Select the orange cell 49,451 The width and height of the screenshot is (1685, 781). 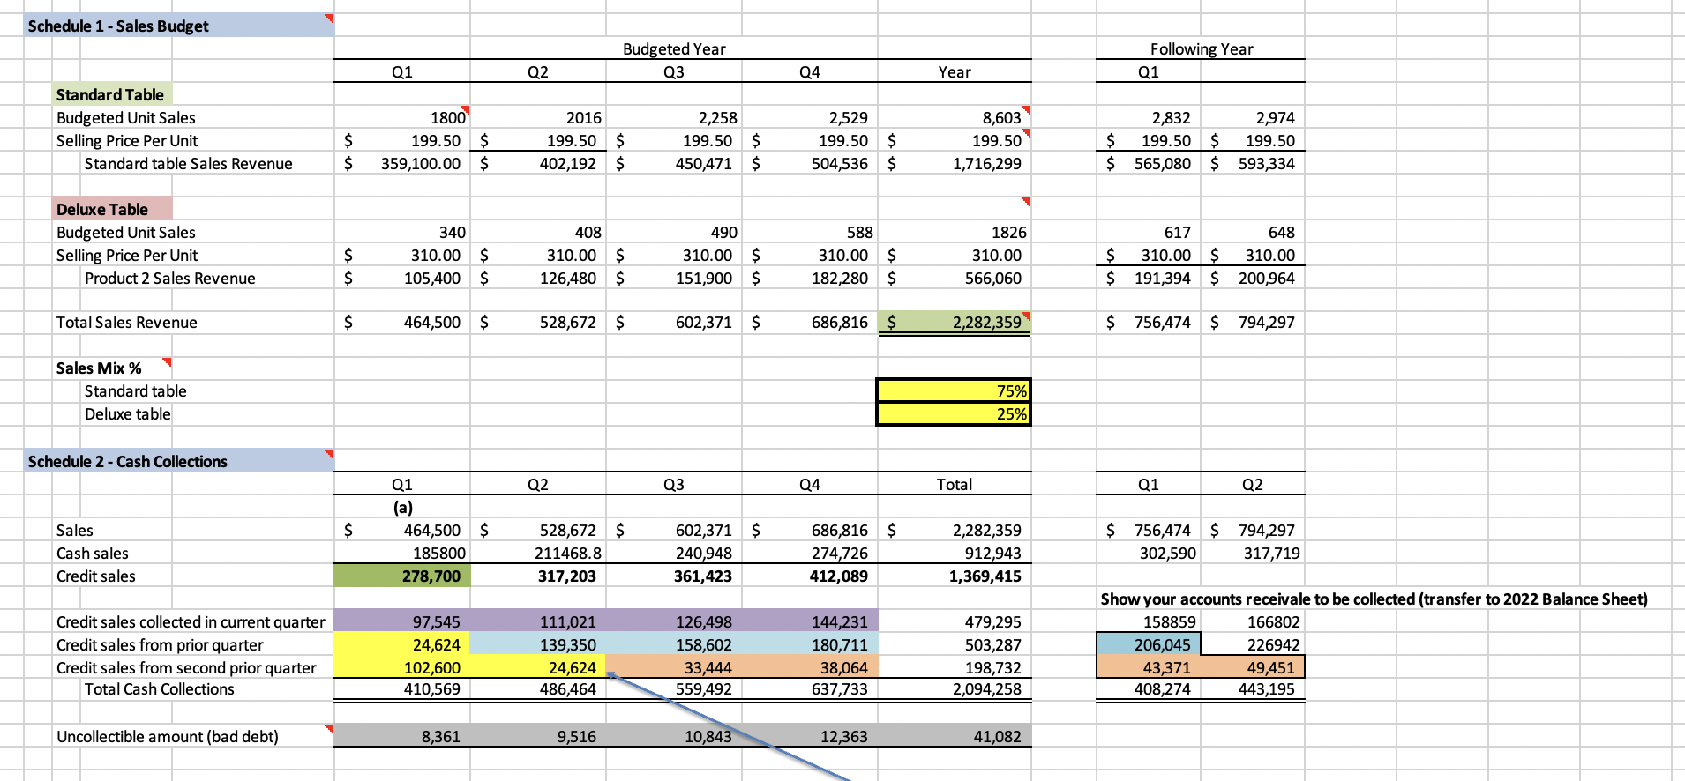point(1253,667)
